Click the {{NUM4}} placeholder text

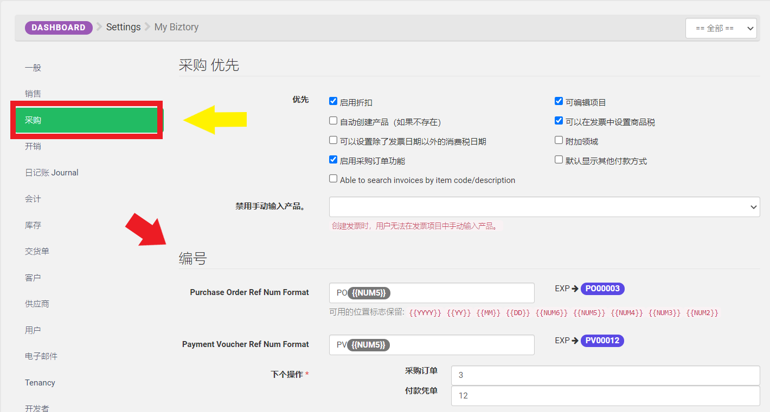[627, 313]
